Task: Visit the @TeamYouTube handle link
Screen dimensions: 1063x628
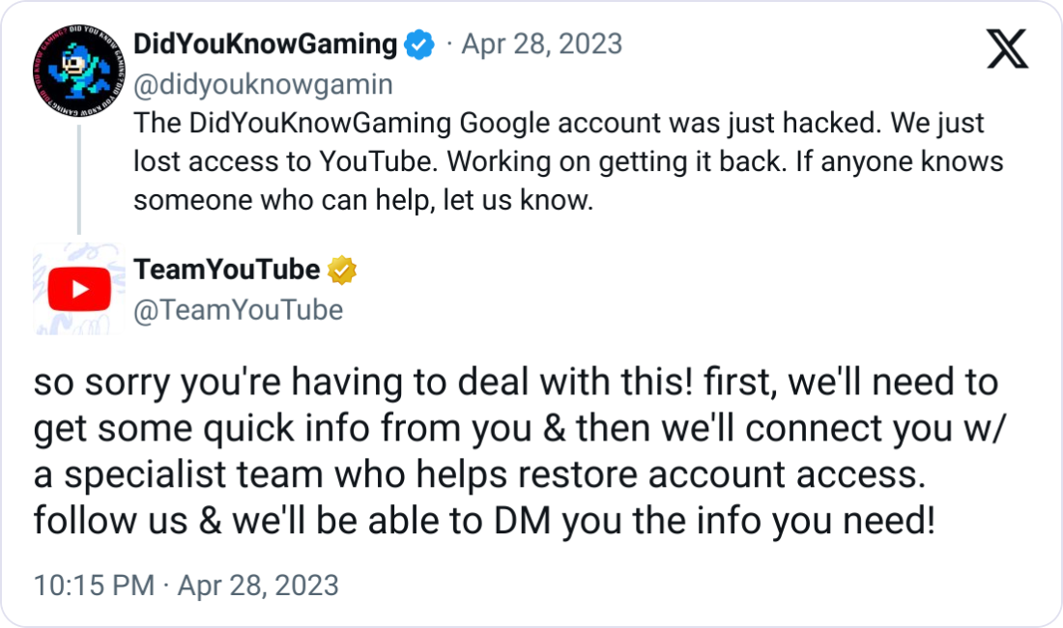Action: (x=238, y=310)
